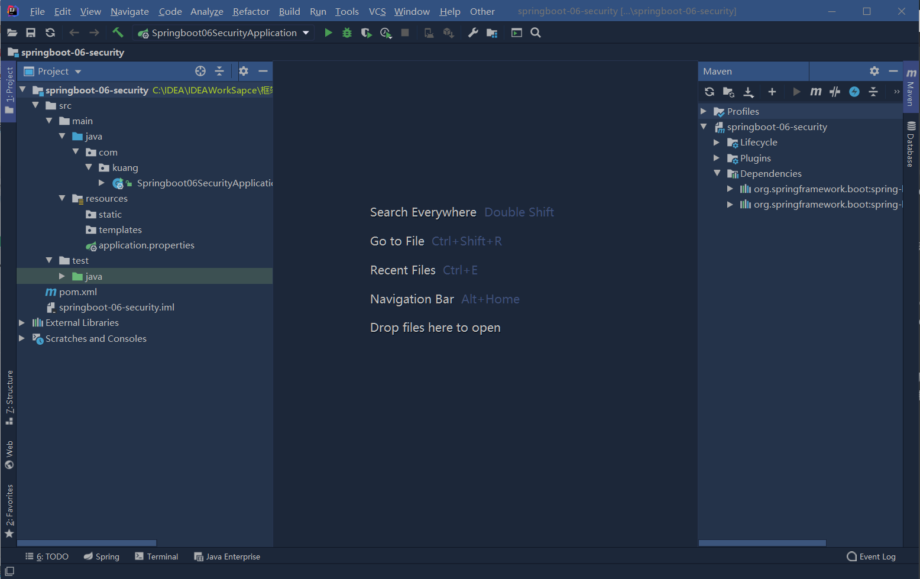Click the Forward navigation arrow
The height and width of the screenshot is (579, 920).
point(94,33)
